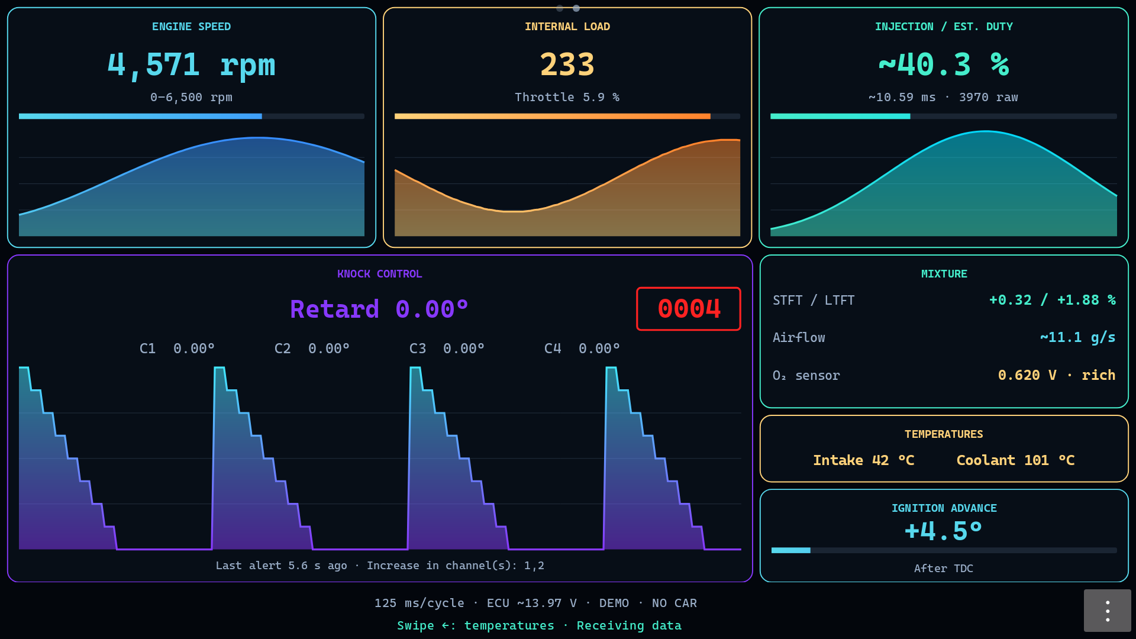Click the ~10.59 ms · 3970 raw text
This screenshot has width=1136, height=639.
point(944,97)
